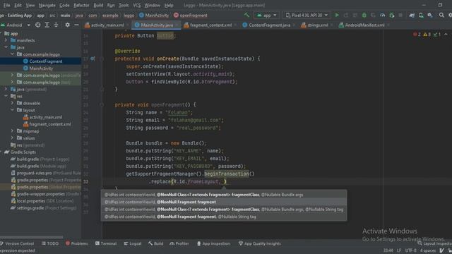Open the Logcat tool window
This screenshot has width=452, height=254.
tap(133, 243)
